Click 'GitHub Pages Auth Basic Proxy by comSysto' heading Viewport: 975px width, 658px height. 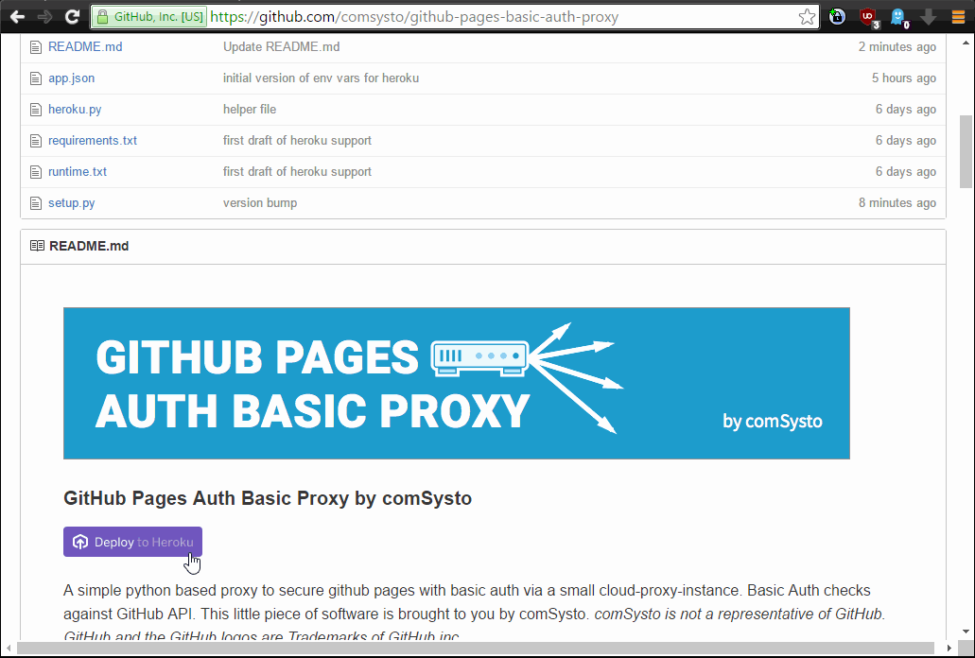pos(268,498)
